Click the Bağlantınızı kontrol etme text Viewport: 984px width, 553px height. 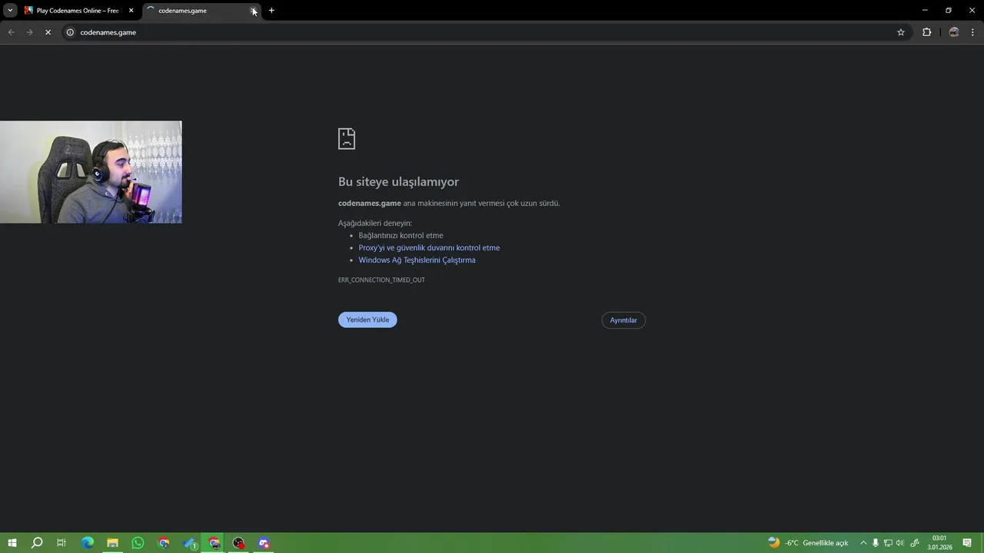401,236
